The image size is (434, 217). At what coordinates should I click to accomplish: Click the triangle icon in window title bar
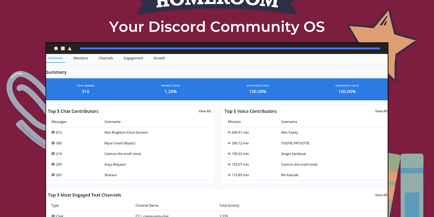pyautogui.click(x=70, y=48)
